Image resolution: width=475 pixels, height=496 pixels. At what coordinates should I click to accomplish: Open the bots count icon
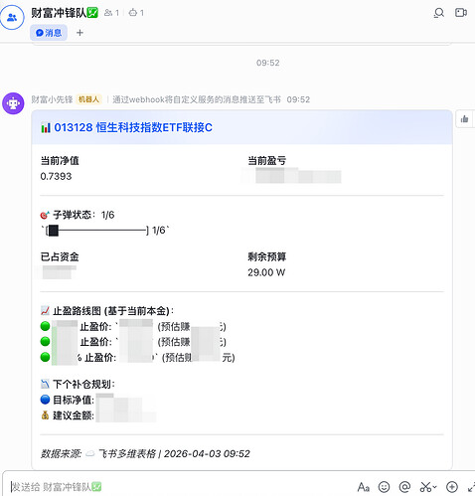tap(136, 13)
